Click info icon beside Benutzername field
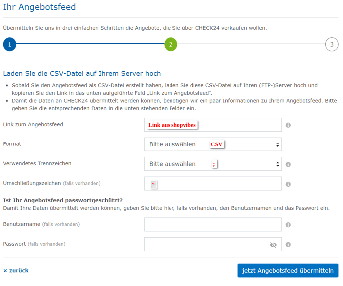 pos(288,225)
